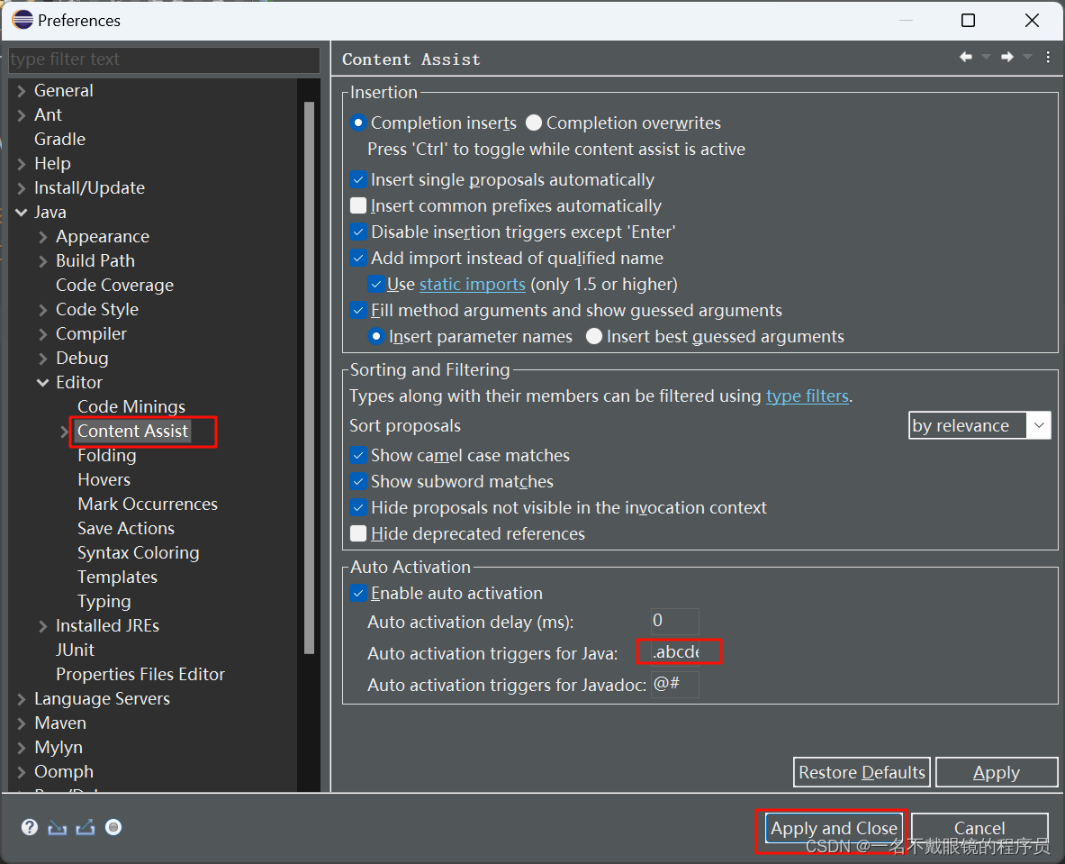Toggle Use static imports checkbox
Screen dimensions: 1065x864
pyautogui.click(x=375, y=284)
